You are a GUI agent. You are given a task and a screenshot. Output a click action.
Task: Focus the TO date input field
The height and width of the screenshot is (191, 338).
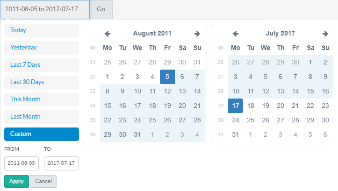coord(62,163)
